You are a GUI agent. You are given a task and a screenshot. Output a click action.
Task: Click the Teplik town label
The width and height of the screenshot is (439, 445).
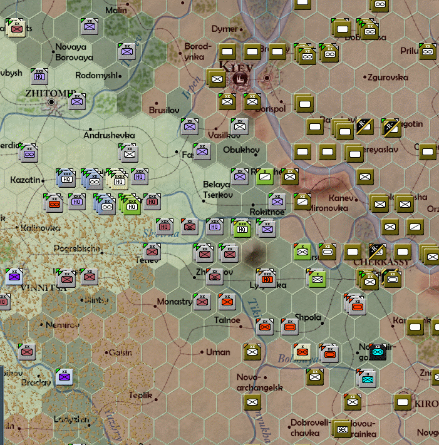coord(140,395)
